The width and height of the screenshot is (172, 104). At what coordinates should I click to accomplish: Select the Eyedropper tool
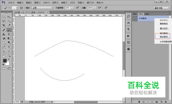coord(9,25)
